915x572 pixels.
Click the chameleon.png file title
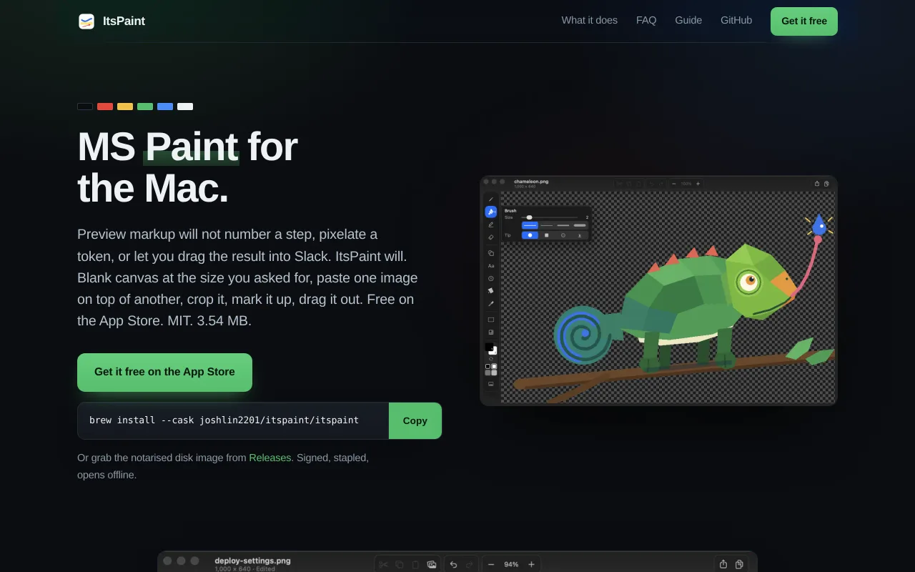(531, 182)
